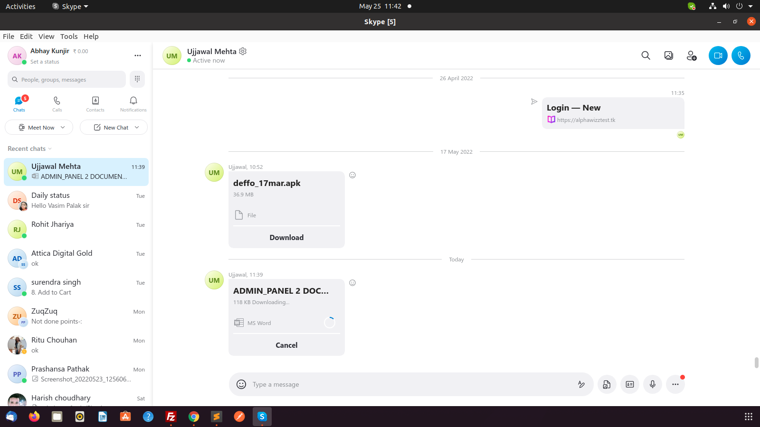This screenshot has width=760, height=427.
Task: Click the add files icon
Action: coord(607,384)
